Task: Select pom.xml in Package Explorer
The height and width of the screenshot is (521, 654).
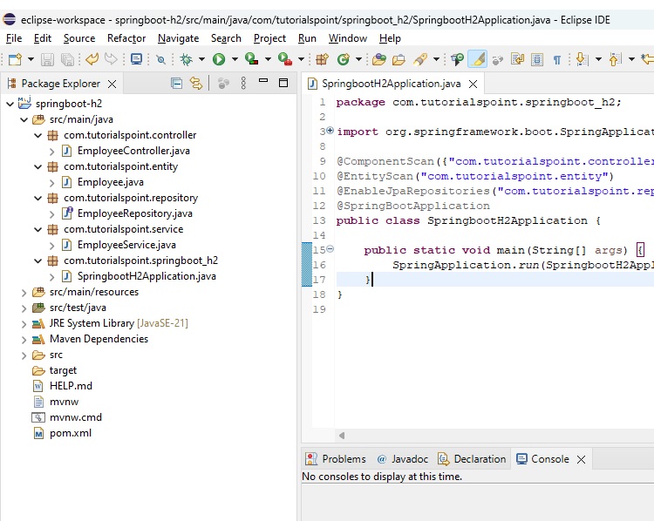Action: (x=71, y=433)
